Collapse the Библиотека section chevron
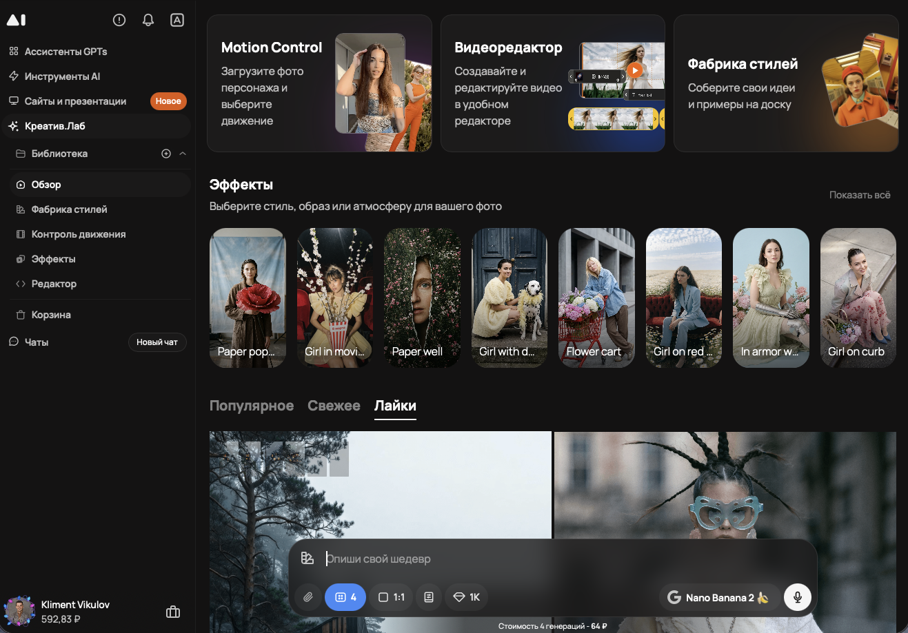 pyautogui.click(x=183, y=154)
